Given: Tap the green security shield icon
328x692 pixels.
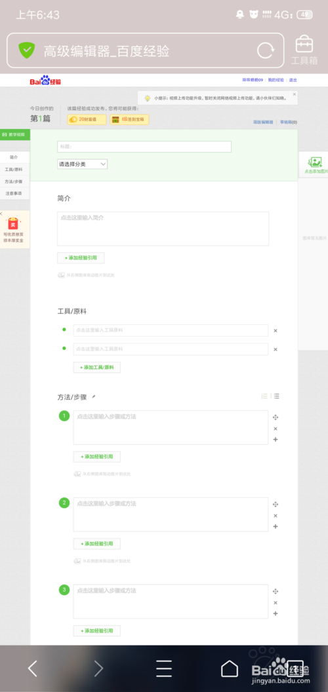Looking at the screenshot, I should click(x=26, y=50).
